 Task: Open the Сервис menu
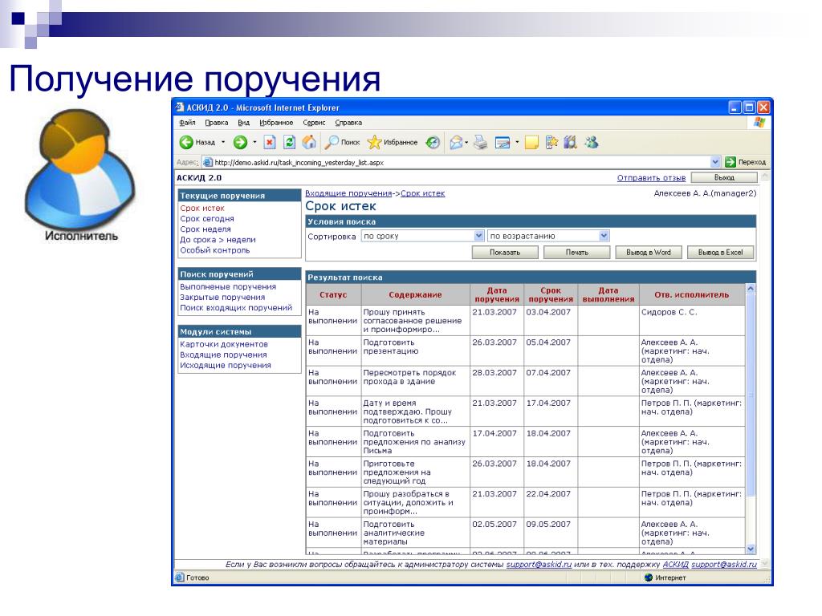coord(314,123)
